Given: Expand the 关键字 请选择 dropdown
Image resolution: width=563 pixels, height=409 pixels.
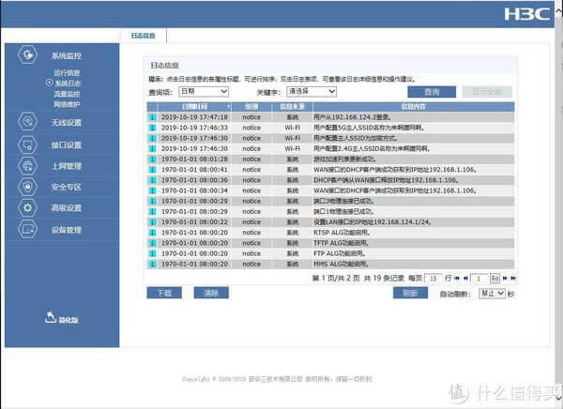Looking at the screenshot, I should pyautogui.click(x=312, y=92).
